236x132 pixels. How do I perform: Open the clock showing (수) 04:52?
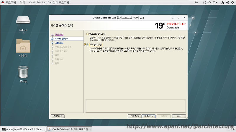click(210, 2)
